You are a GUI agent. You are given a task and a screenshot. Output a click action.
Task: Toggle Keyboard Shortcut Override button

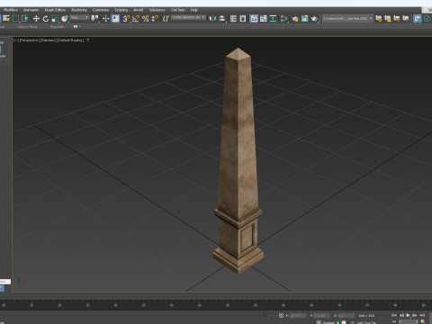115,19
